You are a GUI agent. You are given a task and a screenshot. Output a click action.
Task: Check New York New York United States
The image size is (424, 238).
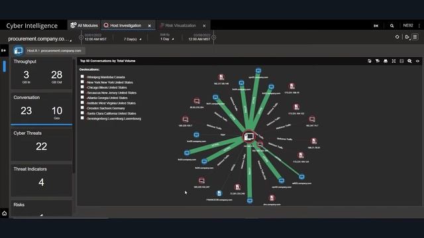82,82
